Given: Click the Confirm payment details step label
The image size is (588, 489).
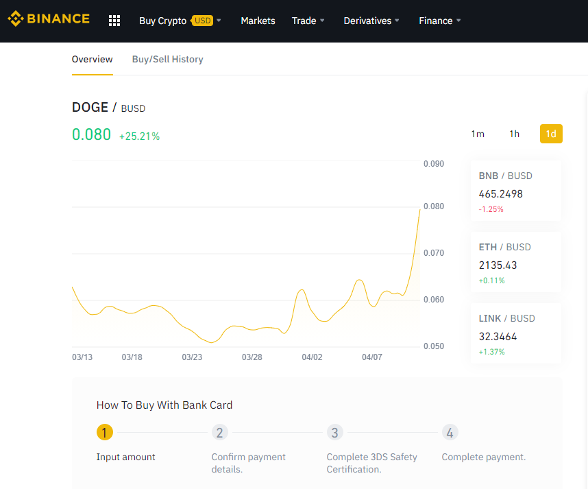Looking at the screenshot, I should click(x=248, y=463).
